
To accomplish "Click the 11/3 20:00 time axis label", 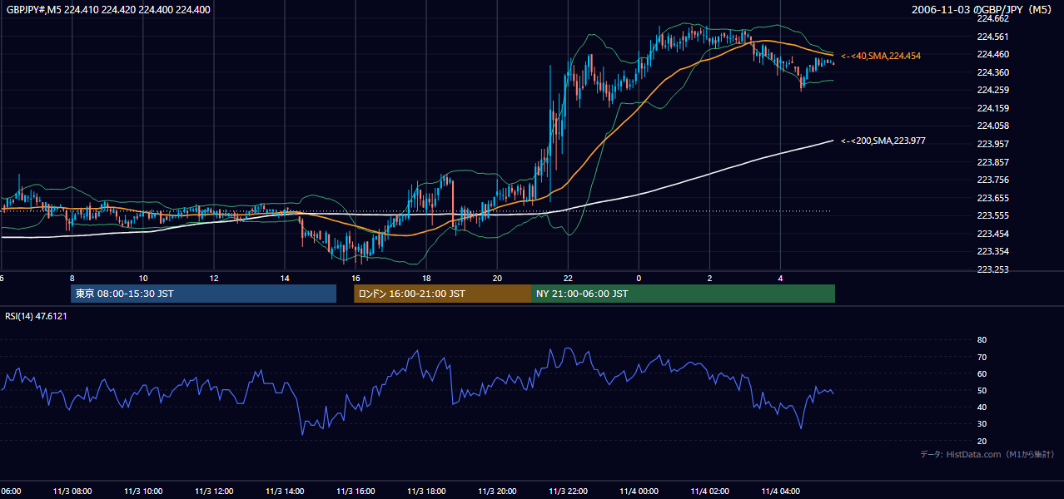I will 497,492.
